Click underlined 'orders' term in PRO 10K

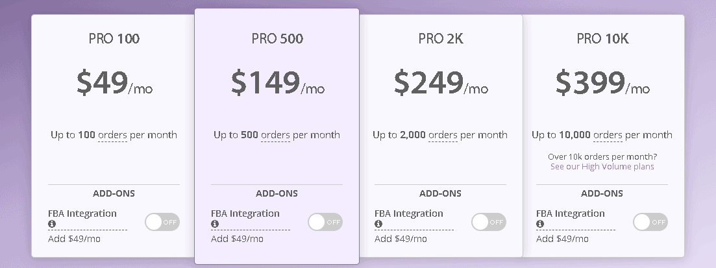[x=608, y=136]
